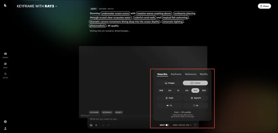This screenshot has height=133, width=278.
Task: Click the 'colorful coral reefs' prompt tag
Action: click(x=144, y=18)
